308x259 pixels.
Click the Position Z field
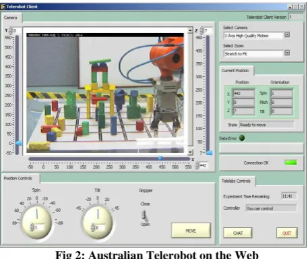point(243,111)
